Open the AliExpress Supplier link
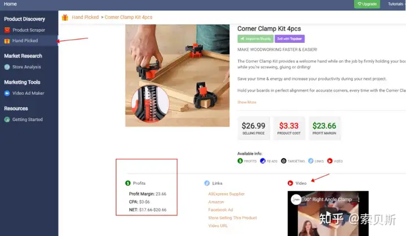The height and width of the screenshot is (236, 406). tap(226, 194)
